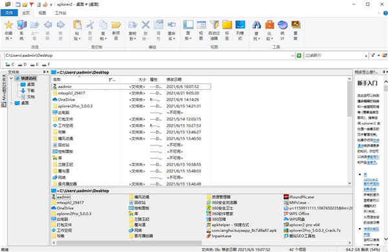This screenshot has width=388, height=252.
Task: Sort by the Modified Date column header
Action: (x=174, y=79)
